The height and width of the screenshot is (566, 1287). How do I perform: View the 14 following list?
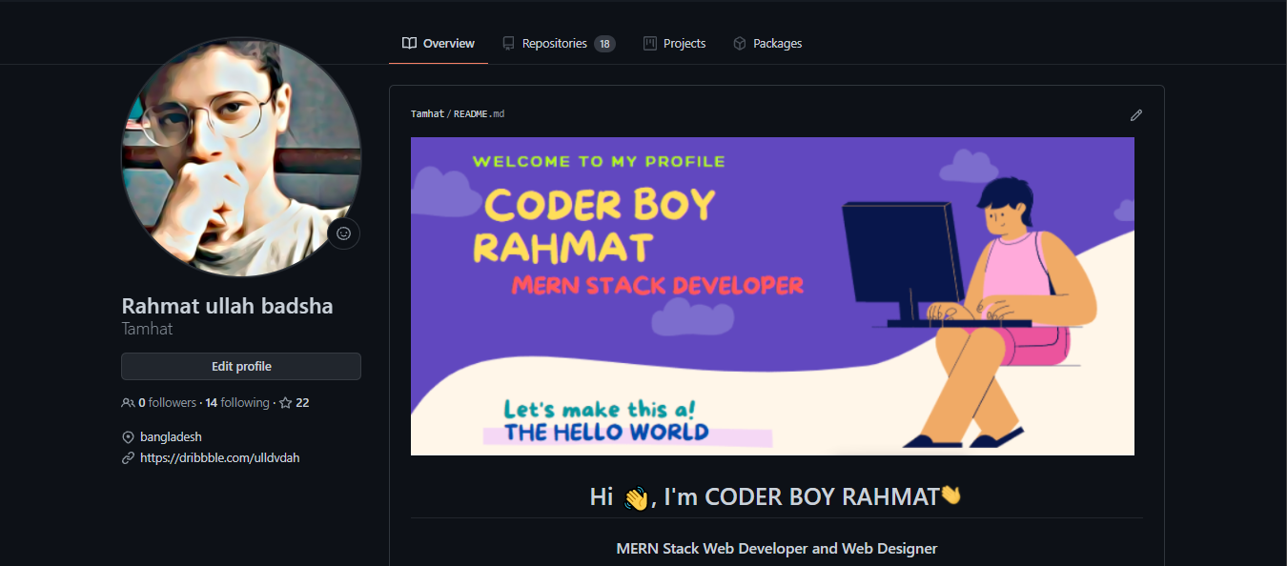point(237,403)
